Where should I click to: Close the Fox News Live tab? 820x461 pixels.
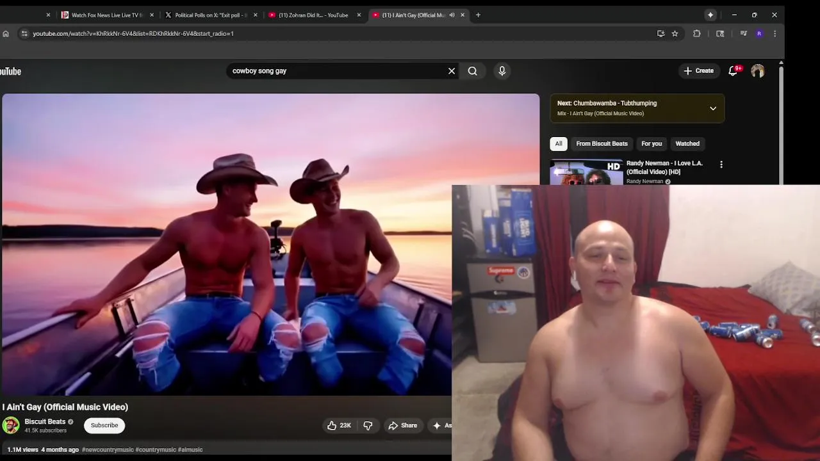pyautogui.click(x=152, y=15)
